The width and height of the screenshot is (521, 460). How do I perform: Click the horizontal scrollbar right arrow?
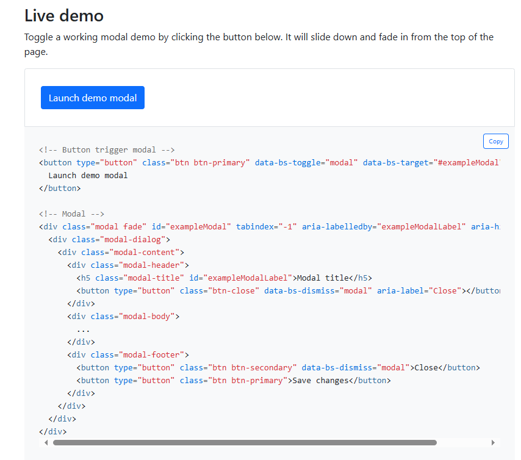click(493, 442)
